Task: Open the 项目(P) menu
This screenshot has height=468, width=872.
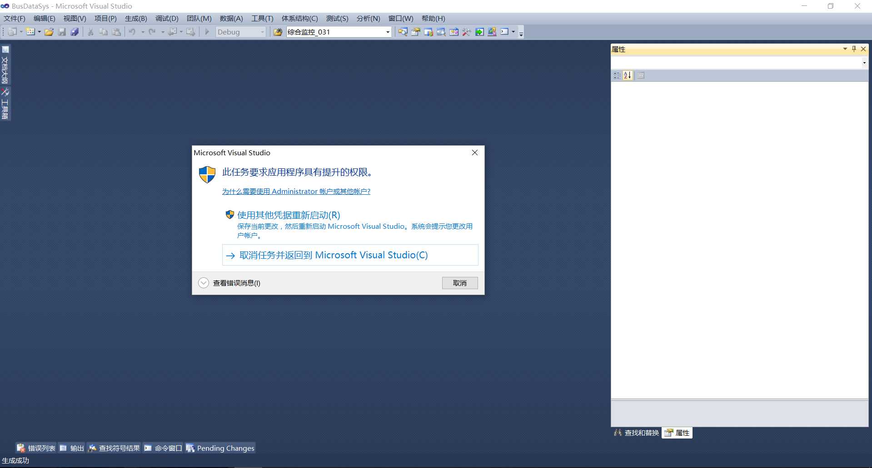Action: point(105,19)
